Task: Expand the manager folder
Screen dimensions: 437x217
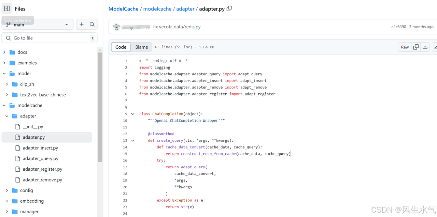Action: 7,212
